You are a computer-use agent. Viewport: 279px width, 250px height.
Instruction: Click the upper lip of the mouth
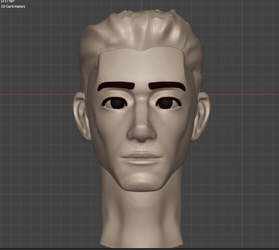pos(142,155)
